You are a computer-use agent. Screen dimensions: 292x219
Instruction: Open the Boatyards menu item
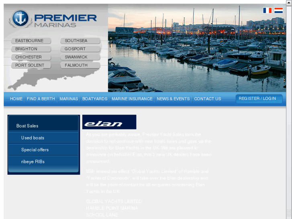click(95, 99)
